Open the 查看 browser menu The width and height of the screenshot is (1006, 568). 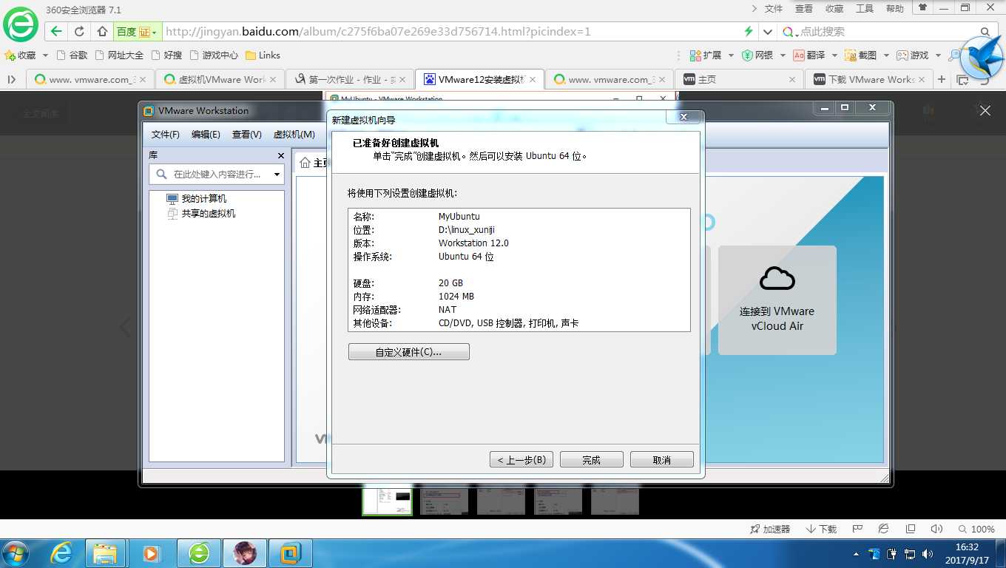click(x=804, y=9)
